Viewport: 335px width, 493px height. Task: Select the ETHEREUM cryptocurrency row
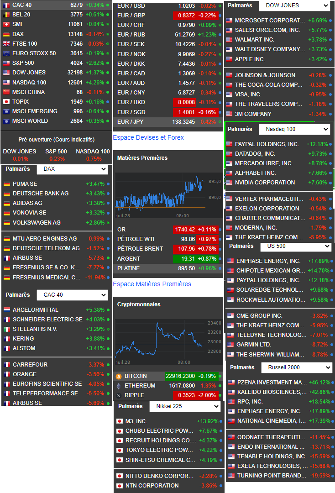pos(168,386)
